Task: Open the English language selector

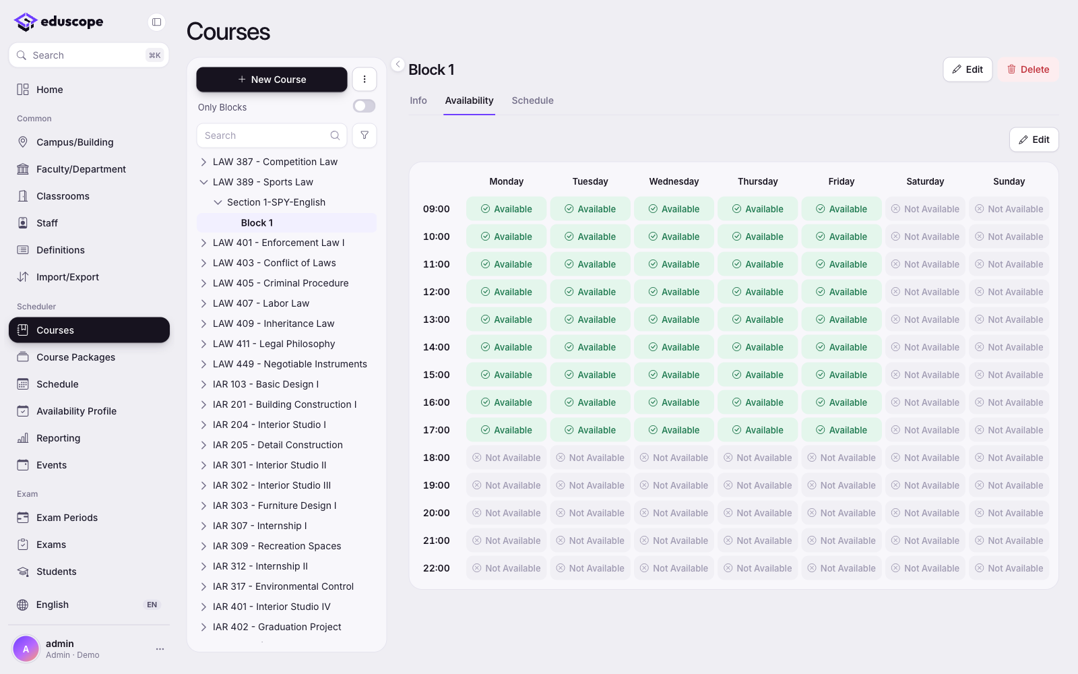Action: pyautogui.click(x=89, y=605)
